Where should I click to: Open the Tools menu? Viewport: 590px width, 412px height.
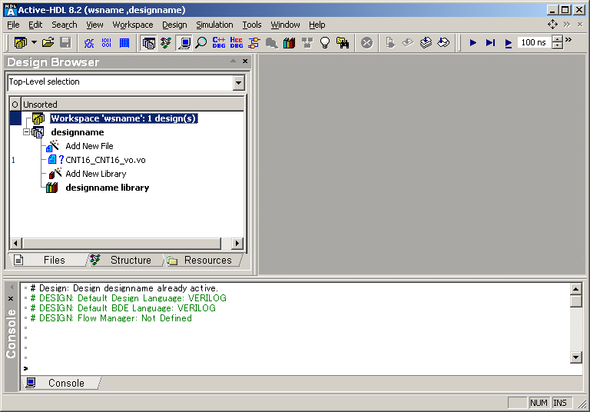point(252,25)
